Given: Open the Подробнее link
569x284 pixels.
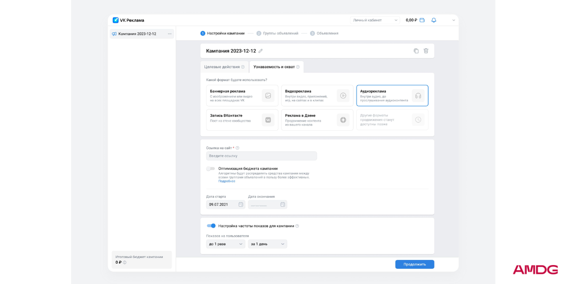Looking at the screenshot, I should click(227, 181).
